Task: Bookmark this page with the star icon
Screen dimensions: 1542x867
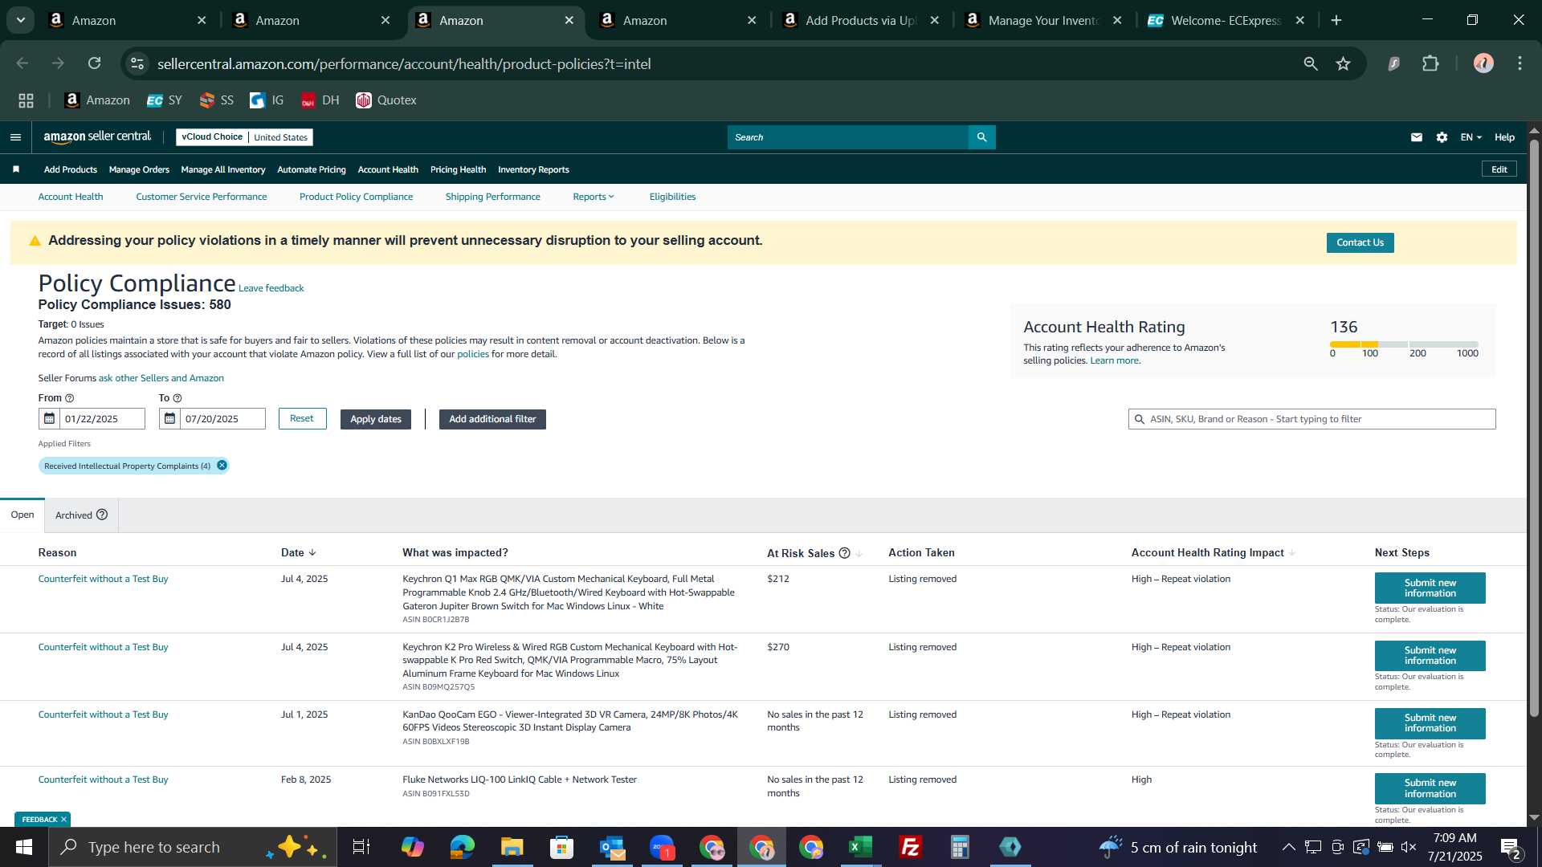Action: tap(1343, 63)
